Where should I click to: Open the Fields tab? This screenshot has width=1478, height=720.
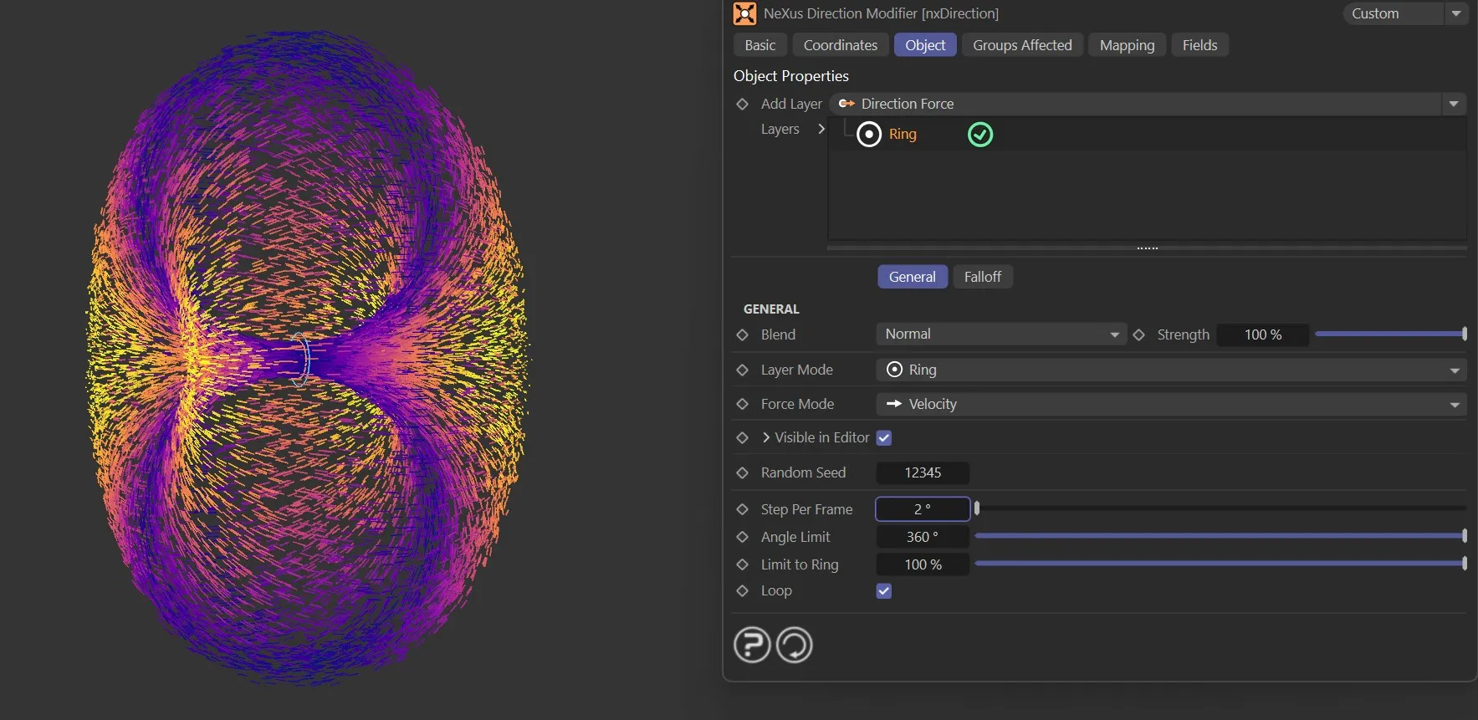[1199, 45]
